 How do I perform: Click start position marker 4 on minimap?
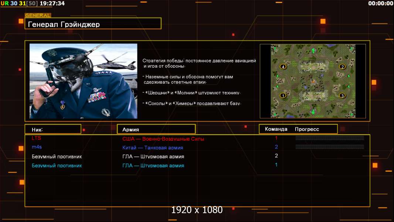coord(283,67)
